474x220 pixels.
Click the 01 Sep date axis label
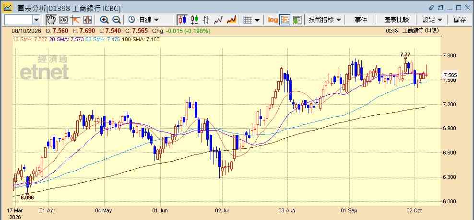pos(350,210)
